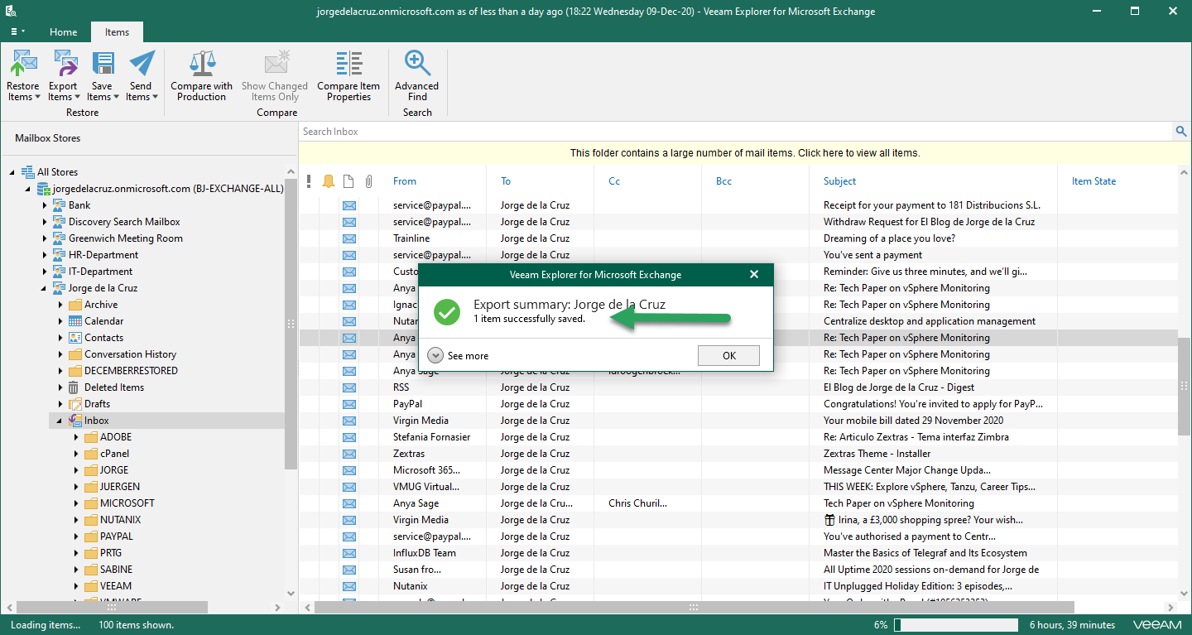Click the Veeam app icon in title bar
This screenshot has height=635, width=1192.
[12, 12]
